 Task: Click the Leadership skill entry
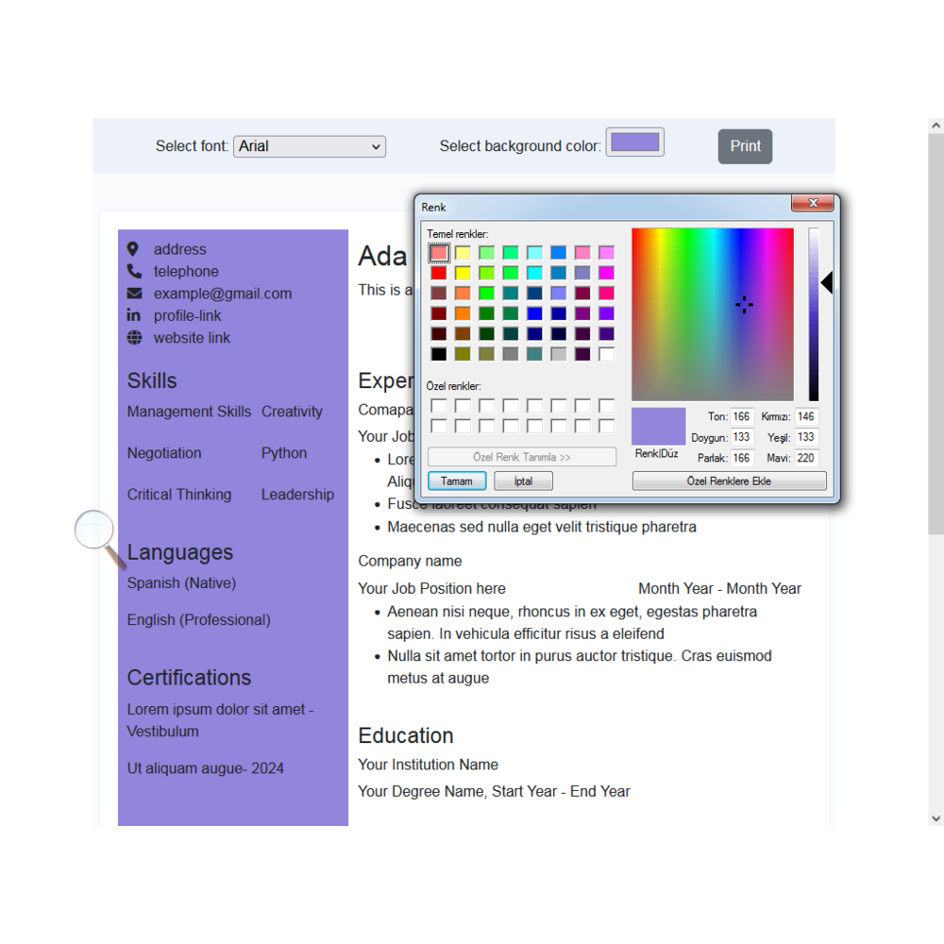point(297,495)
